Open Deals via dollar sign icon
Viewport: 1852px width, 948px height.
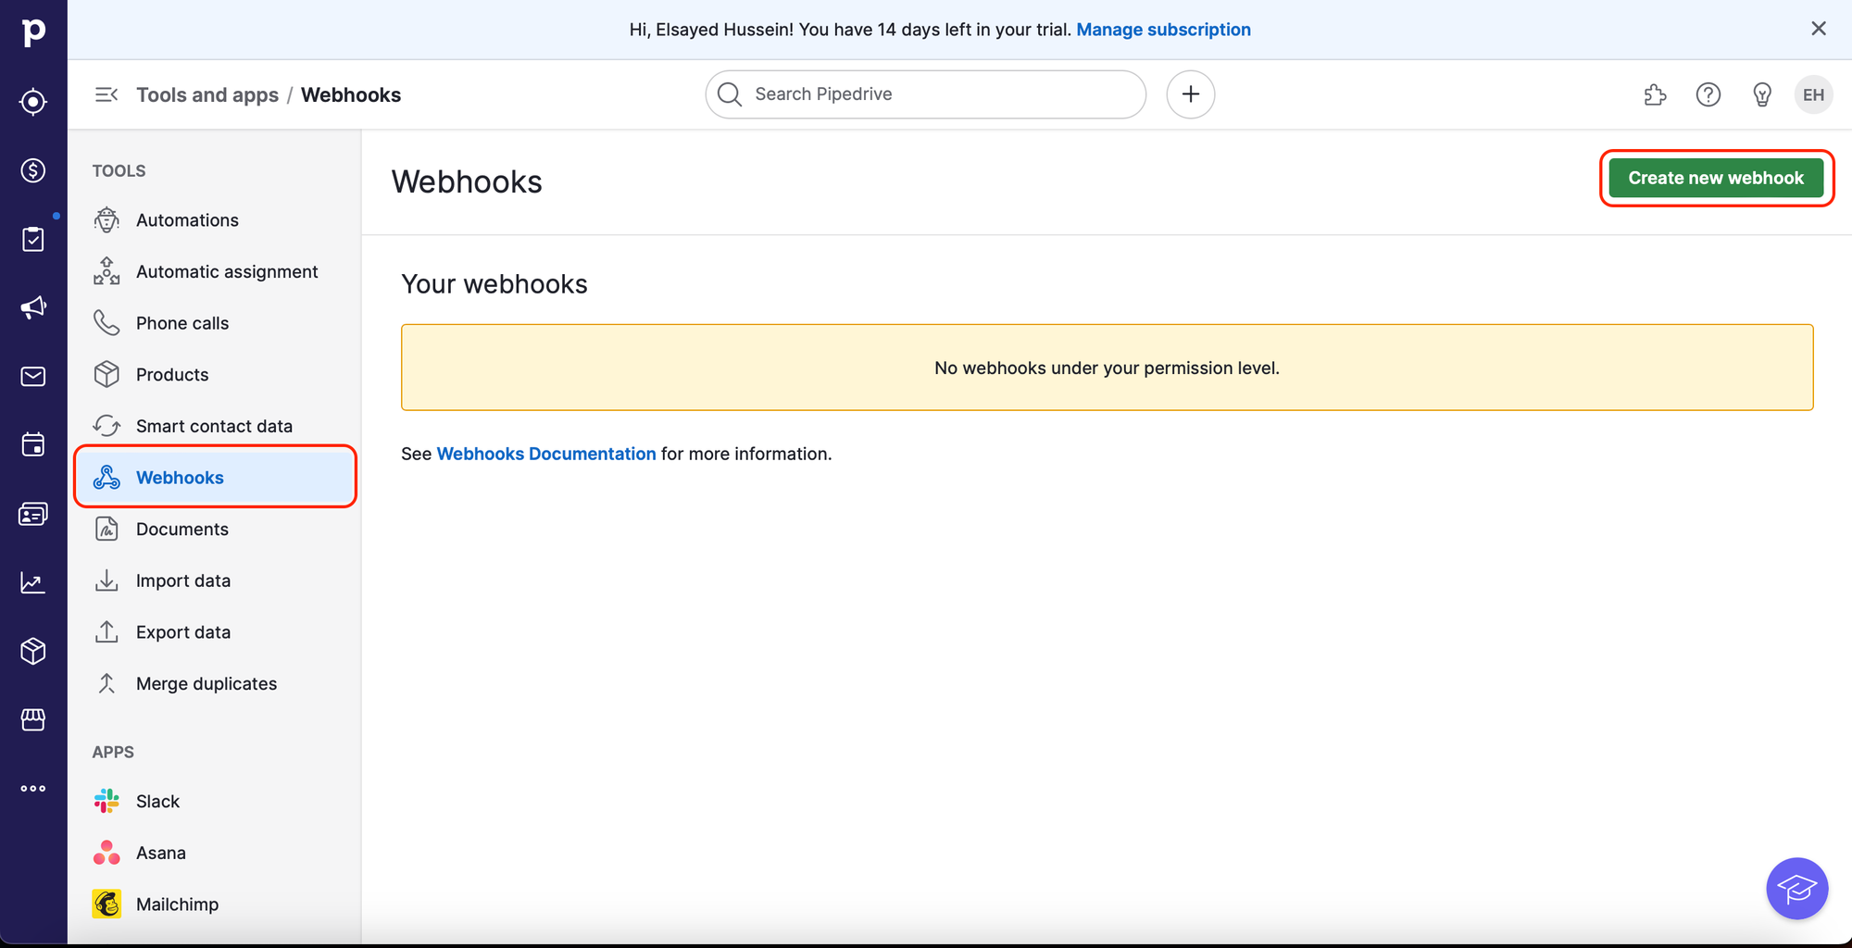(x=33, y=170)
